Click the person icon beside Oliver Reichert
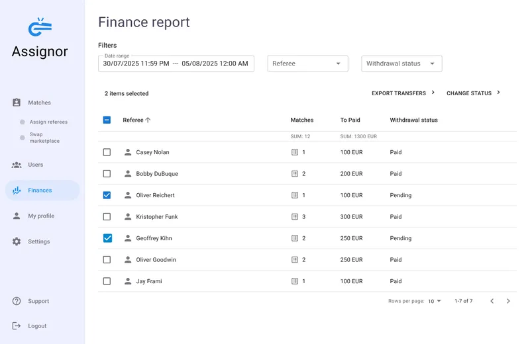 coord(128,195)
